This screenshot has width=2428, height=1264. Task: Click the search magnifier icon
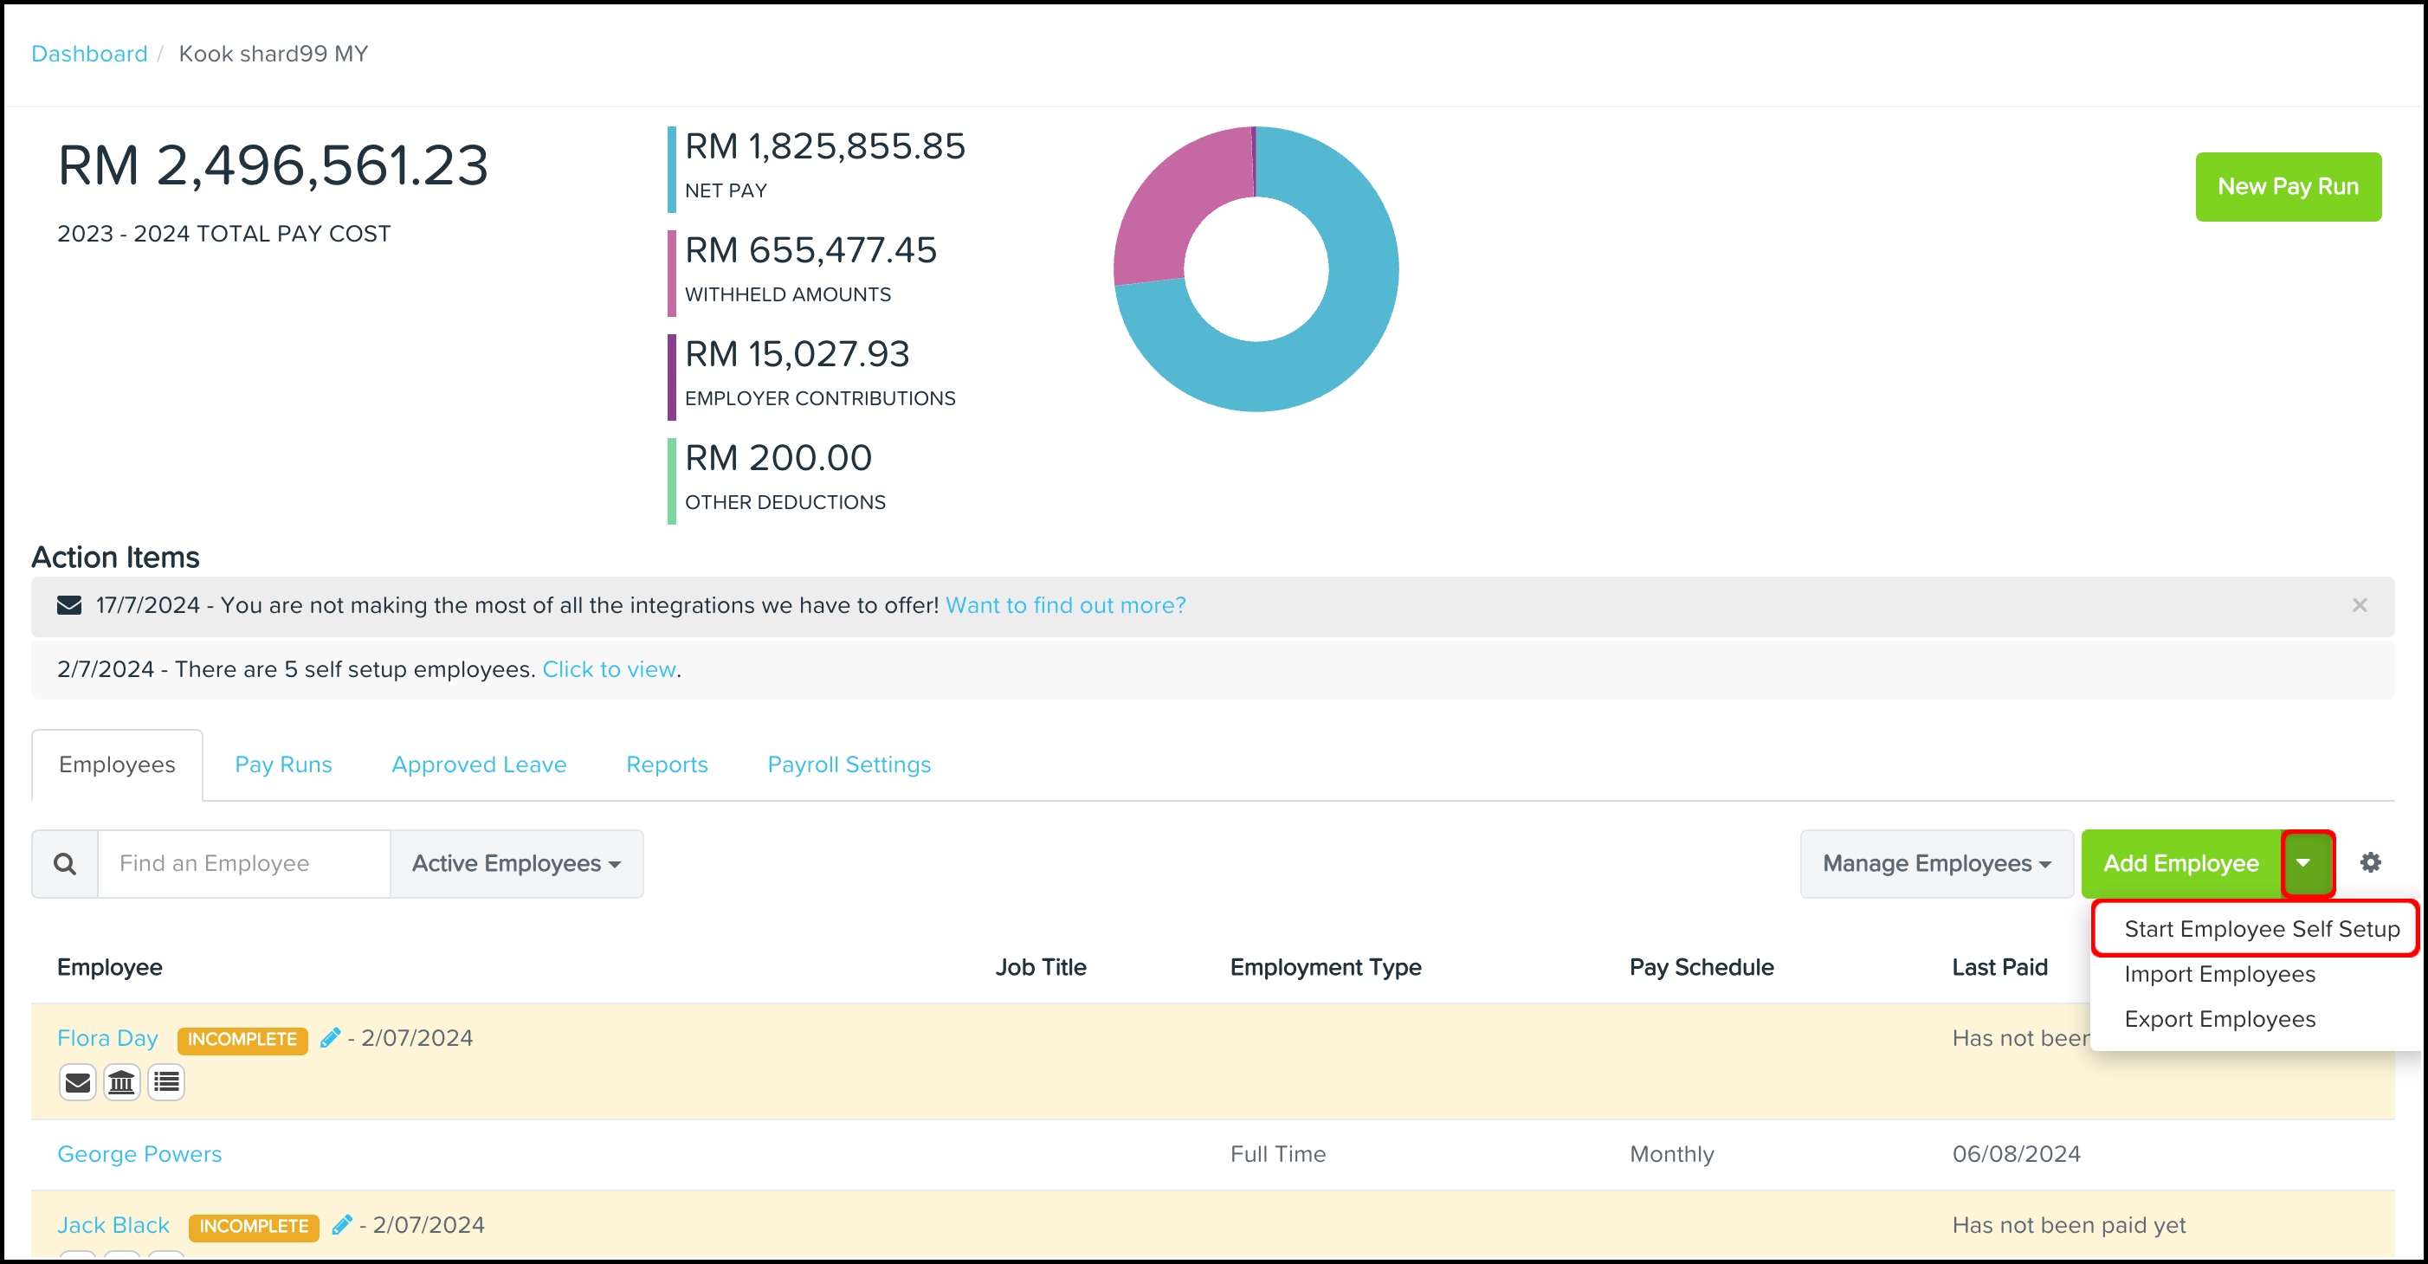[x=64, y=863]
